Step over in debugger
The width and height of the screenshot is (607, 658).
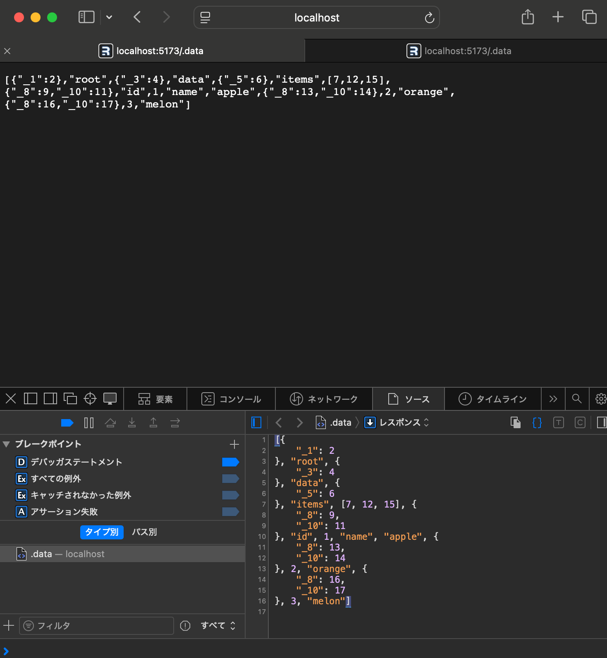coord(110,422)
